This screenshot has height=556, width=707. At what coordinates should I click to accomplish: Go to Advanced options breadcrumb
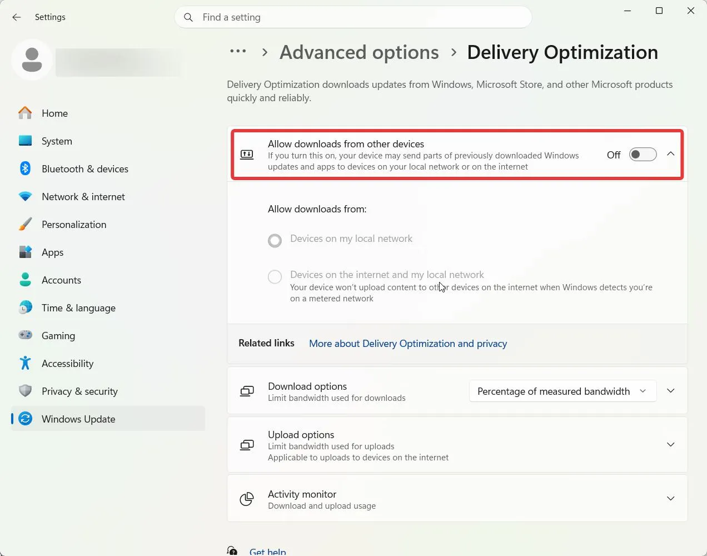tap(359, 52)
